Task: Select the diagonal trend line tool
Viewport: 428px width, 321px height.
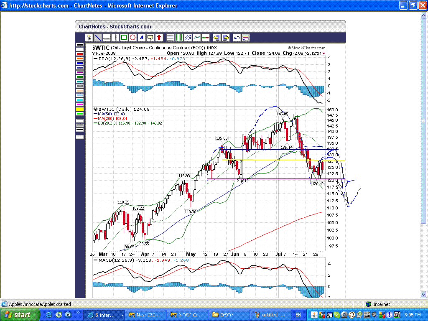Action: pyautogui.click(x=98, y=38)
